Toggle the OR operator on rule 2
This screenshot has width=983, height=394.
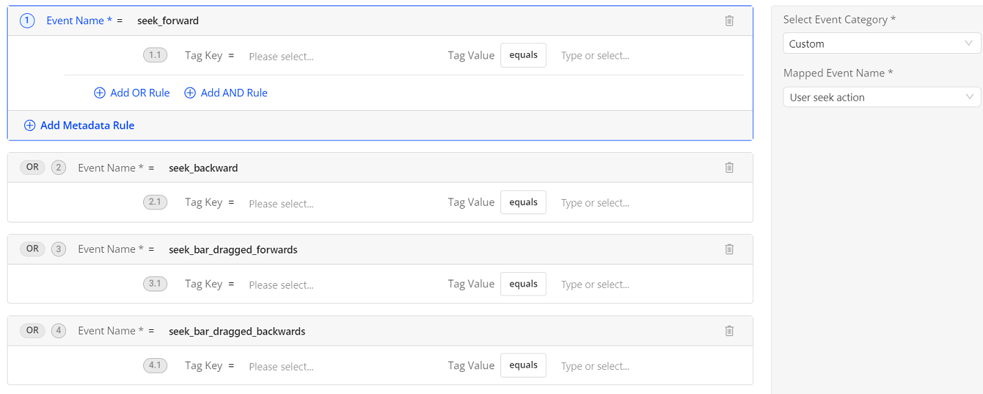click(32, 167)
